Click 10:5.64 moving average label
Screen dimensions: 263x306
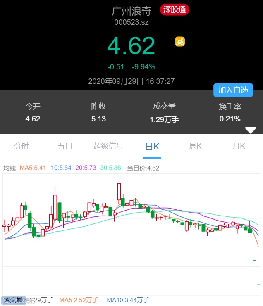(61, 168)
